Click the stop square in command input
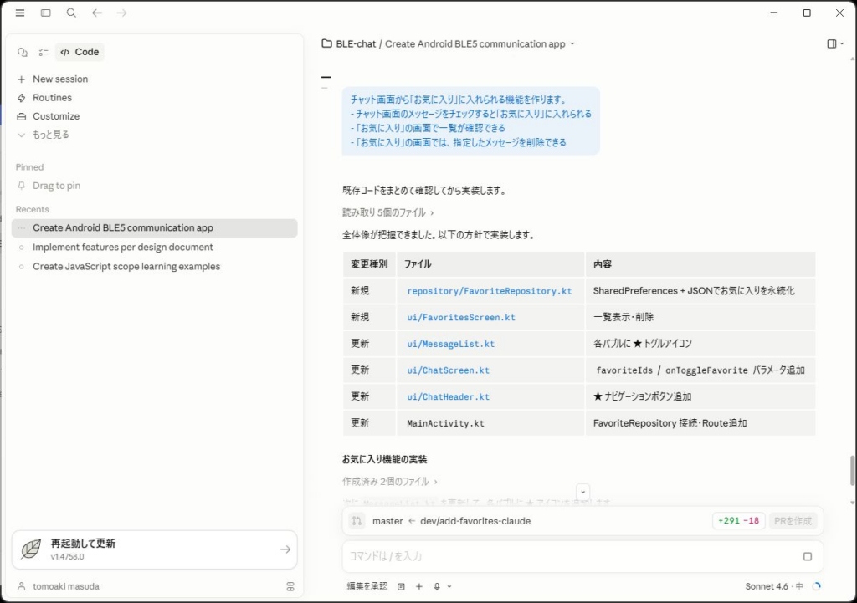 point(808,556)
